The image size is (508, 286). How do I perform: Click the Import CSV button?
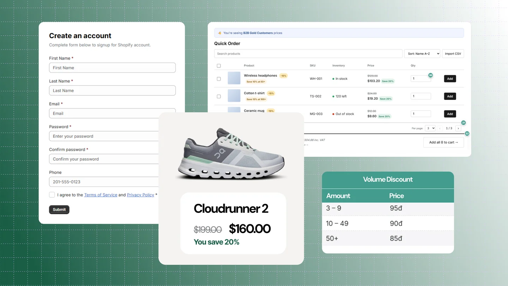(453, 54)
